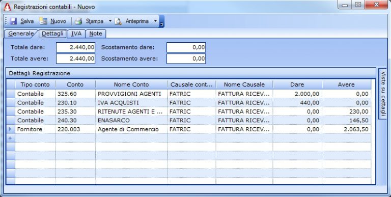Select the Dettagli tab

(x=52, y=34)
